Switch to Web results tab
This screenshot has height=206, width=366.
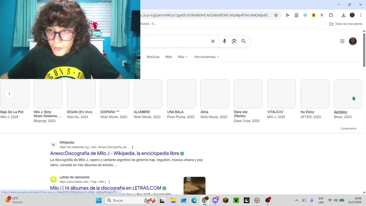coord(169,57)
